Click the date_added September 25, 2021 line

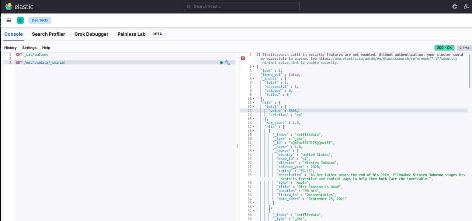pos(312,199)
